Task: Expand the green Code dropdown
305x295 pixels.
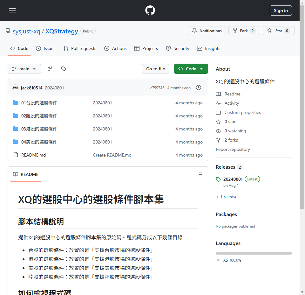Action: (191, 69)
